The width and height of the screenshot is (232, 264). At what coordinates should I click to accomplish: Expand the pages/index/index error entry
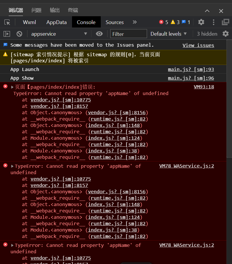[12, 87]
